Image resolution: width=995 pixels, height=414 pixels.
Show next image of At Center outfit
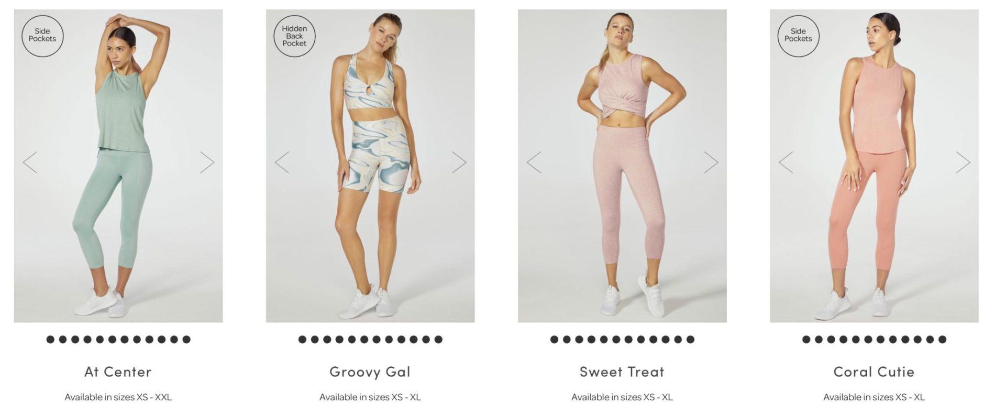[207, 162]
